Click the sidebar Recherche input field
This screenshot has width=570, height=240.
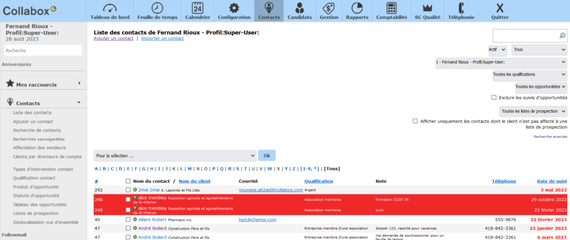pos(43,51)
